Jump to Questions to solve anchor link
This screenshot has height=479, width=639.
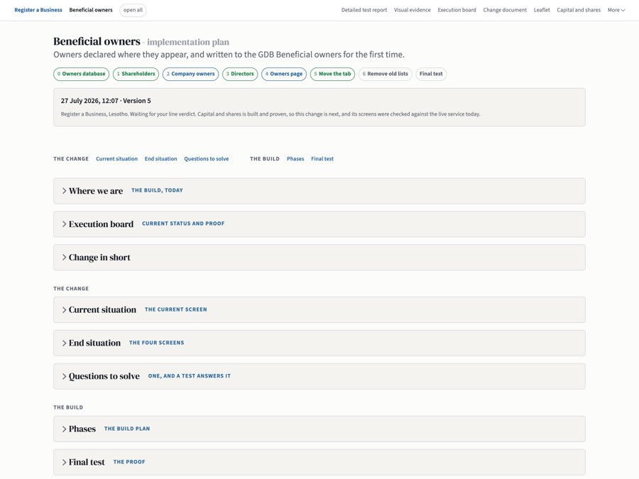206,159
